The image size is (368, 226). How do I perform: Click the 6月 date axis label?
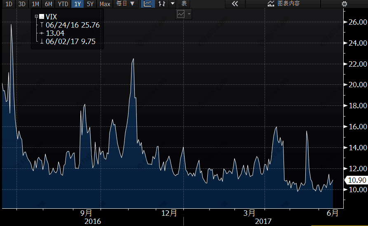(333, 213)
